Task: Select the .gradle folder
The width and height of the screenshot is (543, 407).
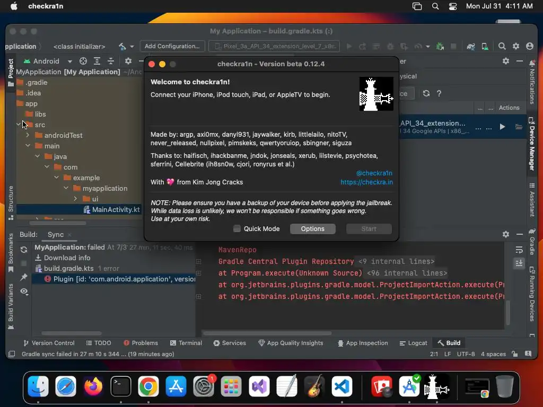Action: [x=37, y=82]
